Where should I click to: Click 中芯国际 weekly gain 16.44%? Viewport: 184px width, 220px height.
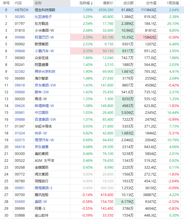click(173, 113)
